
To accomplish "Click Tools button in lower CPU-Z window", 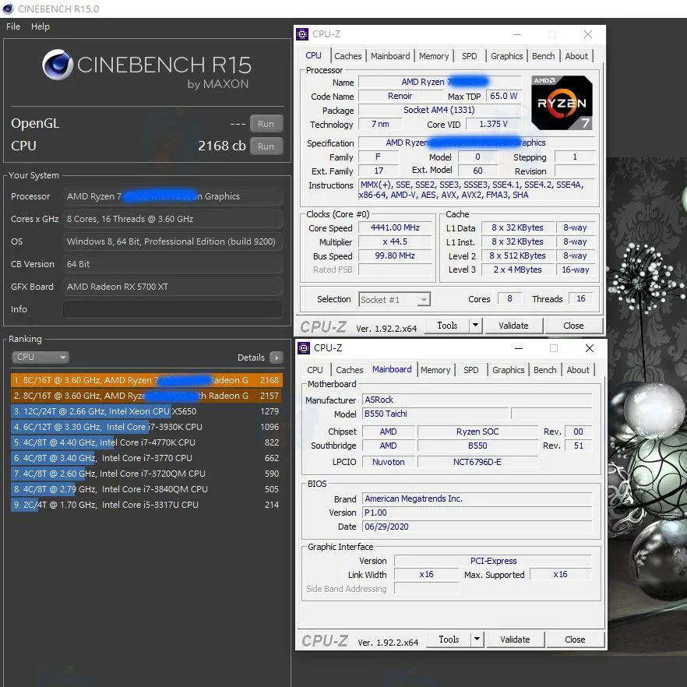I will click(x=449, y=639).
